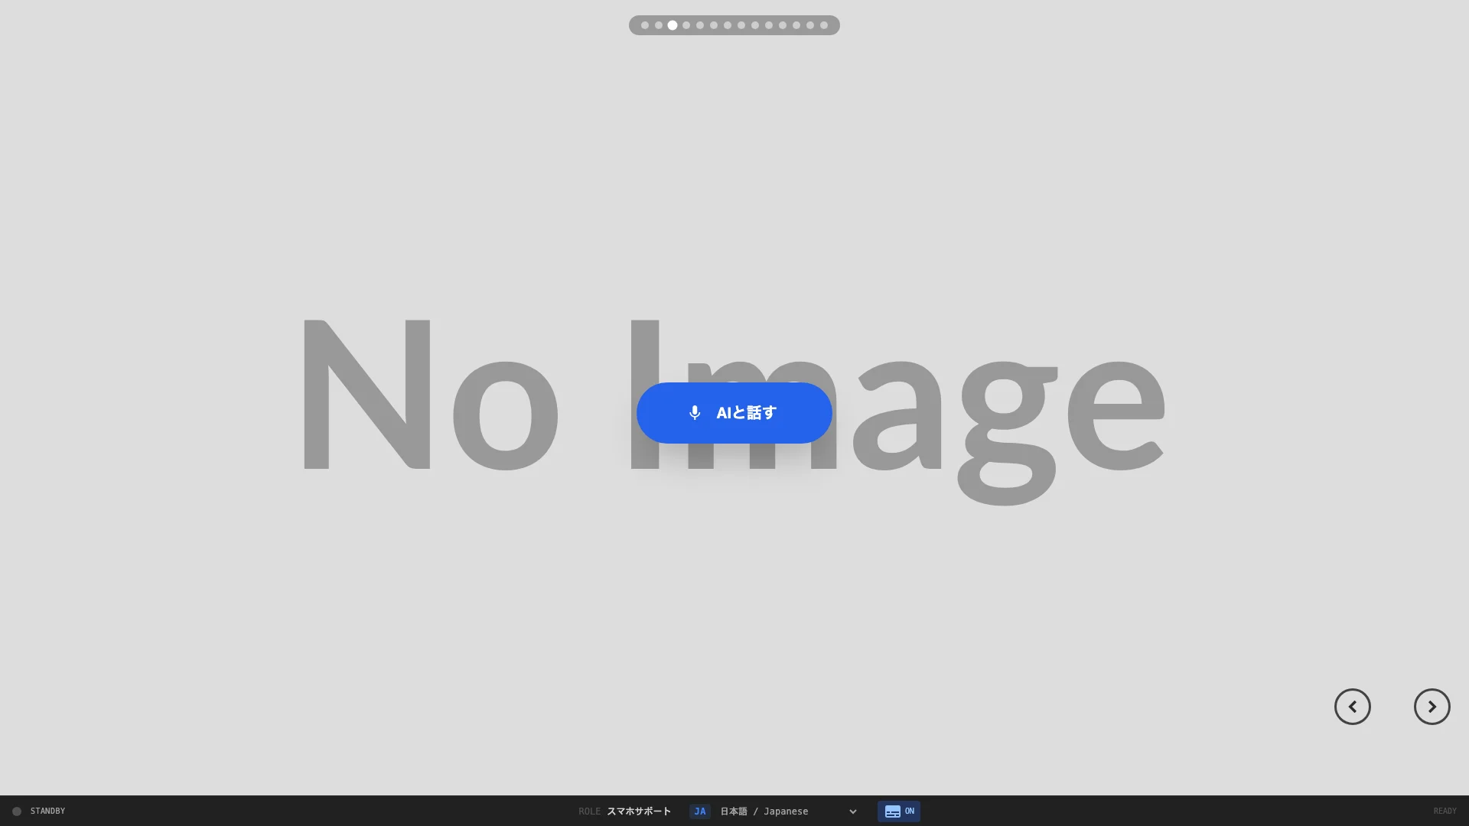Click the subtitles caption icon
The image size is (1469, 826).
point(892,811)
